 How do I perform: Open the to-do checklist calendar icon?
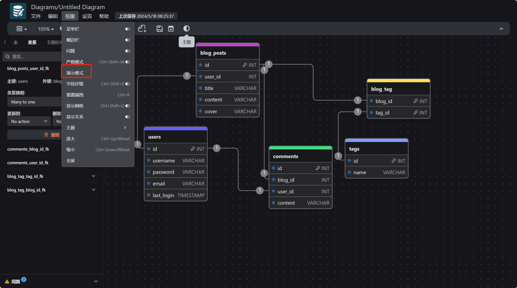tap(171, 29)
